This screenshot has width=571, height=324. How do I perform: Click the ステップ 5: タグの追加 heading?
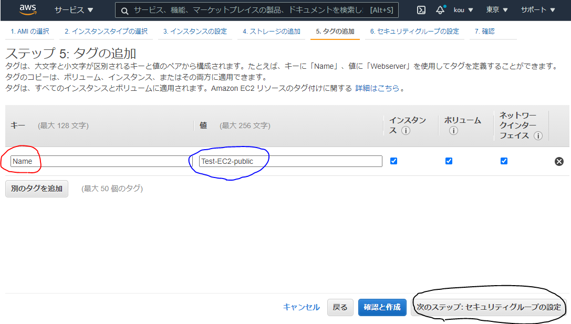click(x=71, y=54)
